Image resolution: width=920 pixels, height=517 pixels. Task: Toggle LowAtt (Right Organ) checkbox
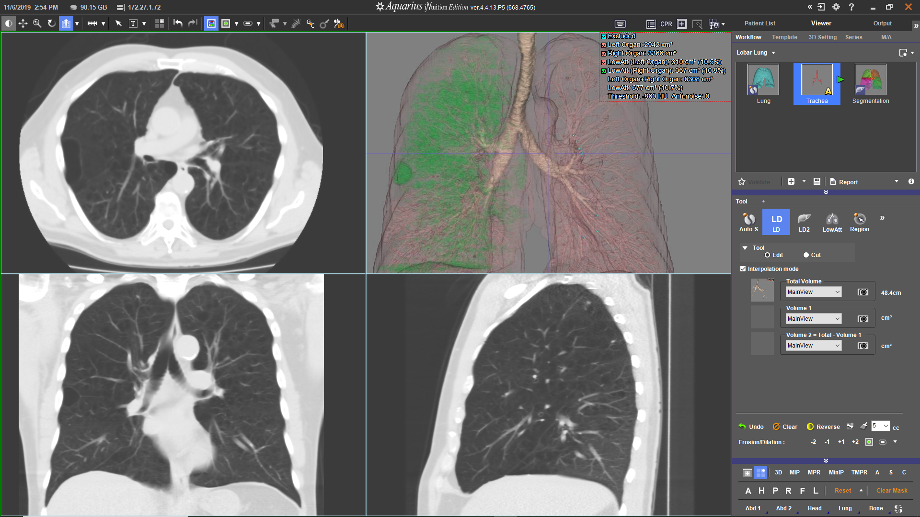click(x=604, y=71)
